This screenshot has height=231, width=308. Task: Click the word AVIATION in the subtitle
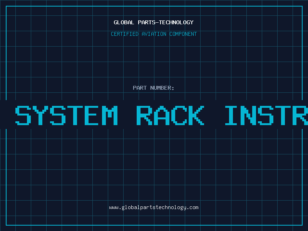click(x=154, y=34)
